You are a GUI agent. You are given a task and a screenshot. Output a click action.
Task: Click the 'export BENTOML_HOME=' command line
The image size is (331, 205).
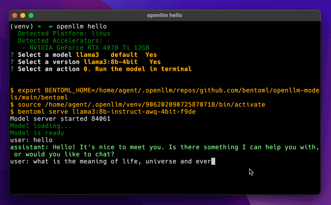(x=164, y=91)
